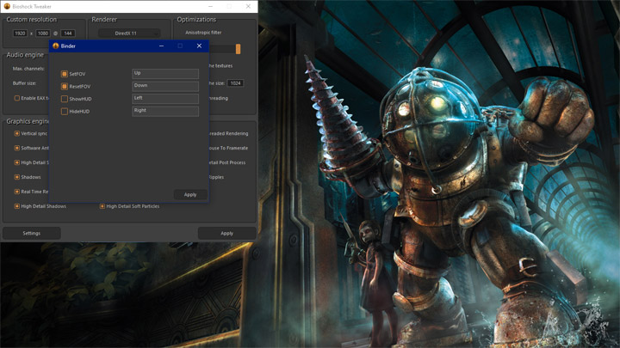Screen dimensions: 620x348
Task: Click the Binder window app icon
Action: [x=56, y=46]
